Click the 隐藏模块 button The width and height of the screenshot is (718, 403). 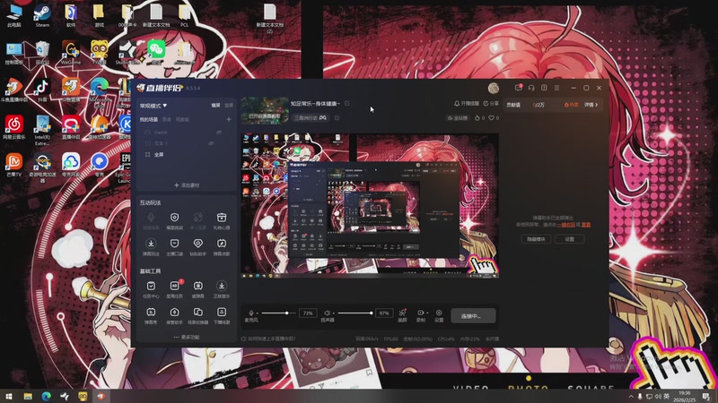[536, 239]
